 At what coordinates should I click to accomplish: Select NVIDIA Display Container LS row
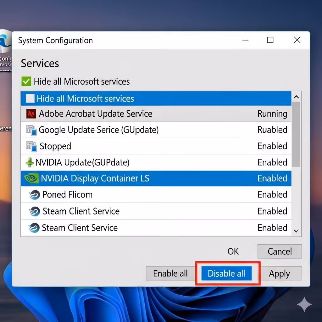[x=156, y=179]
